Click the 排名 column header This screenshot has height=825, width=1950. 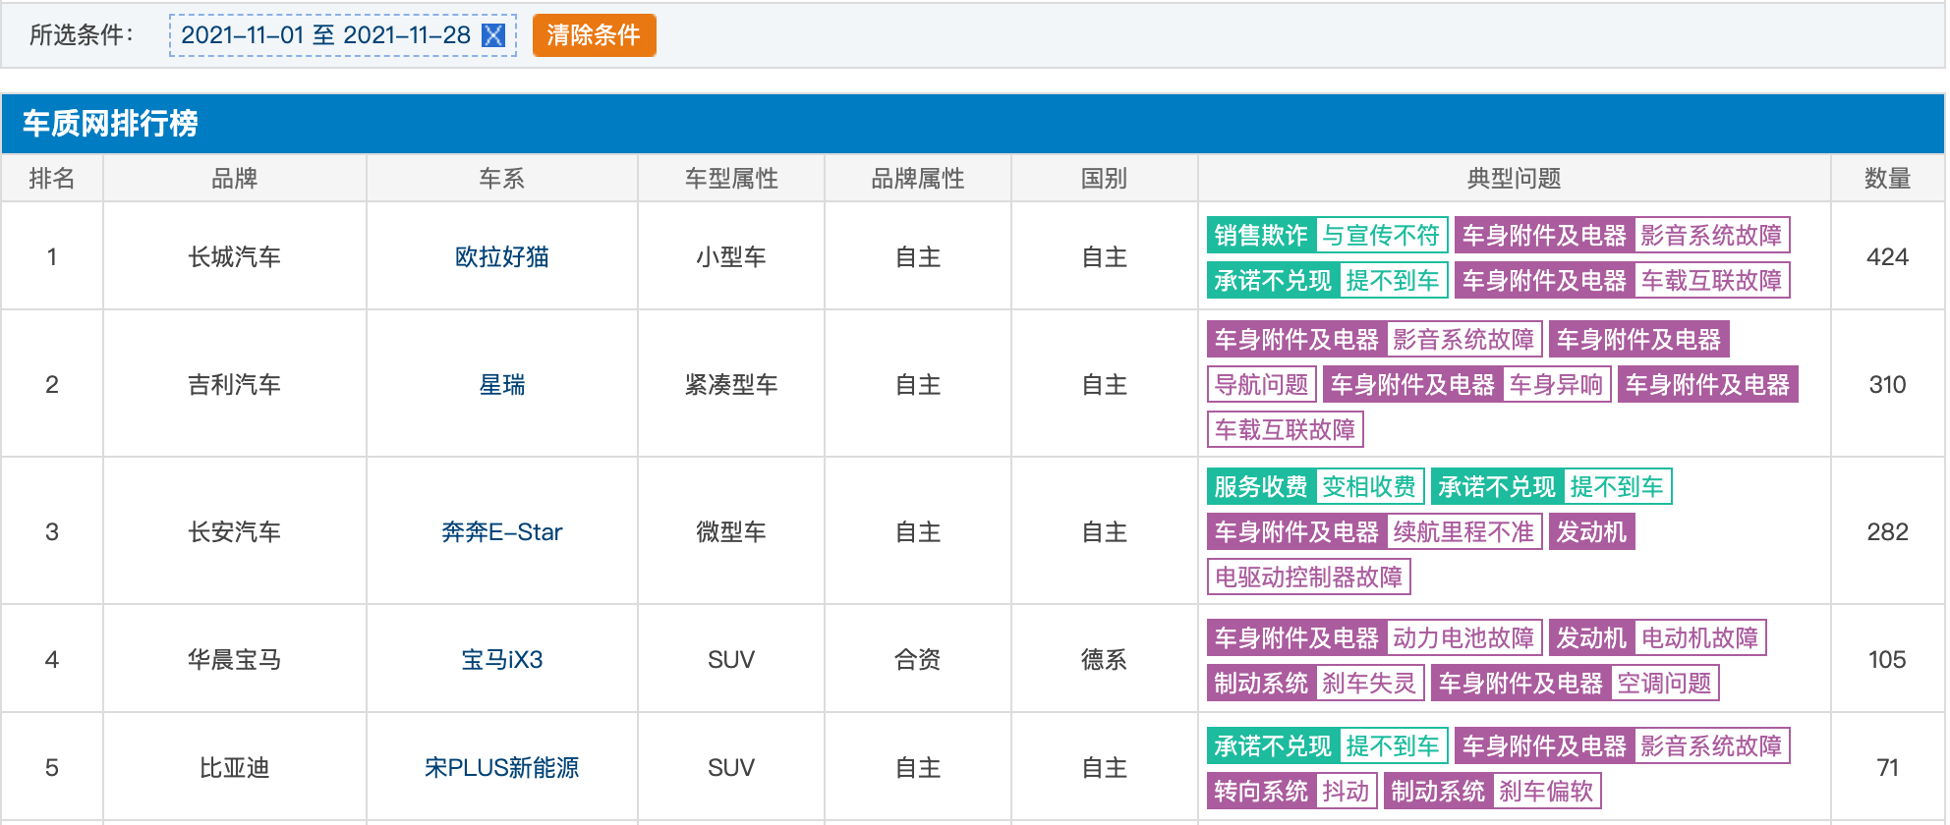(x=52, y=179)
